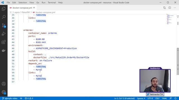179x100 pixels.
Task: Click 'ASPNETCORE_ENVIRONMENT=Production' value
Action: (56, 48)
